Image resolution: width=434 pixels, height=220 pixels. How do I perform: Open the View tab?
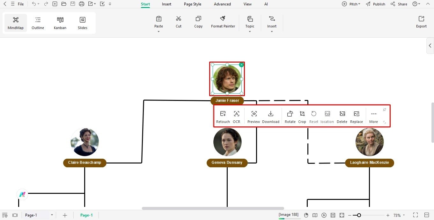tap(247, 4)
